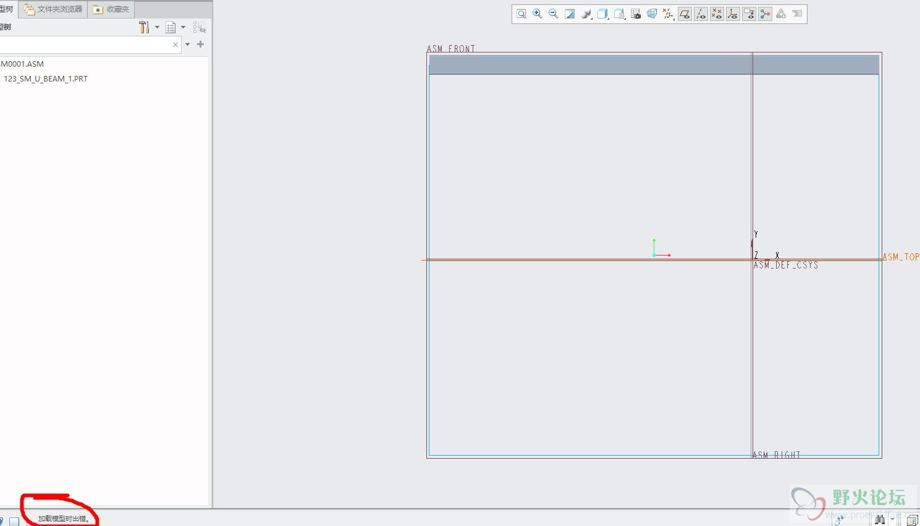Open the datum display filters menu

point(668,14)
